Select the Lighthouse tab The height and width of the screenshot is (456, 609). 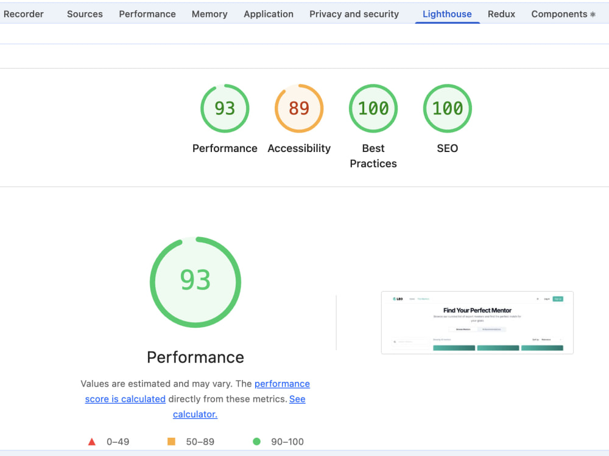pyautogui.click(x=447, y=14)
